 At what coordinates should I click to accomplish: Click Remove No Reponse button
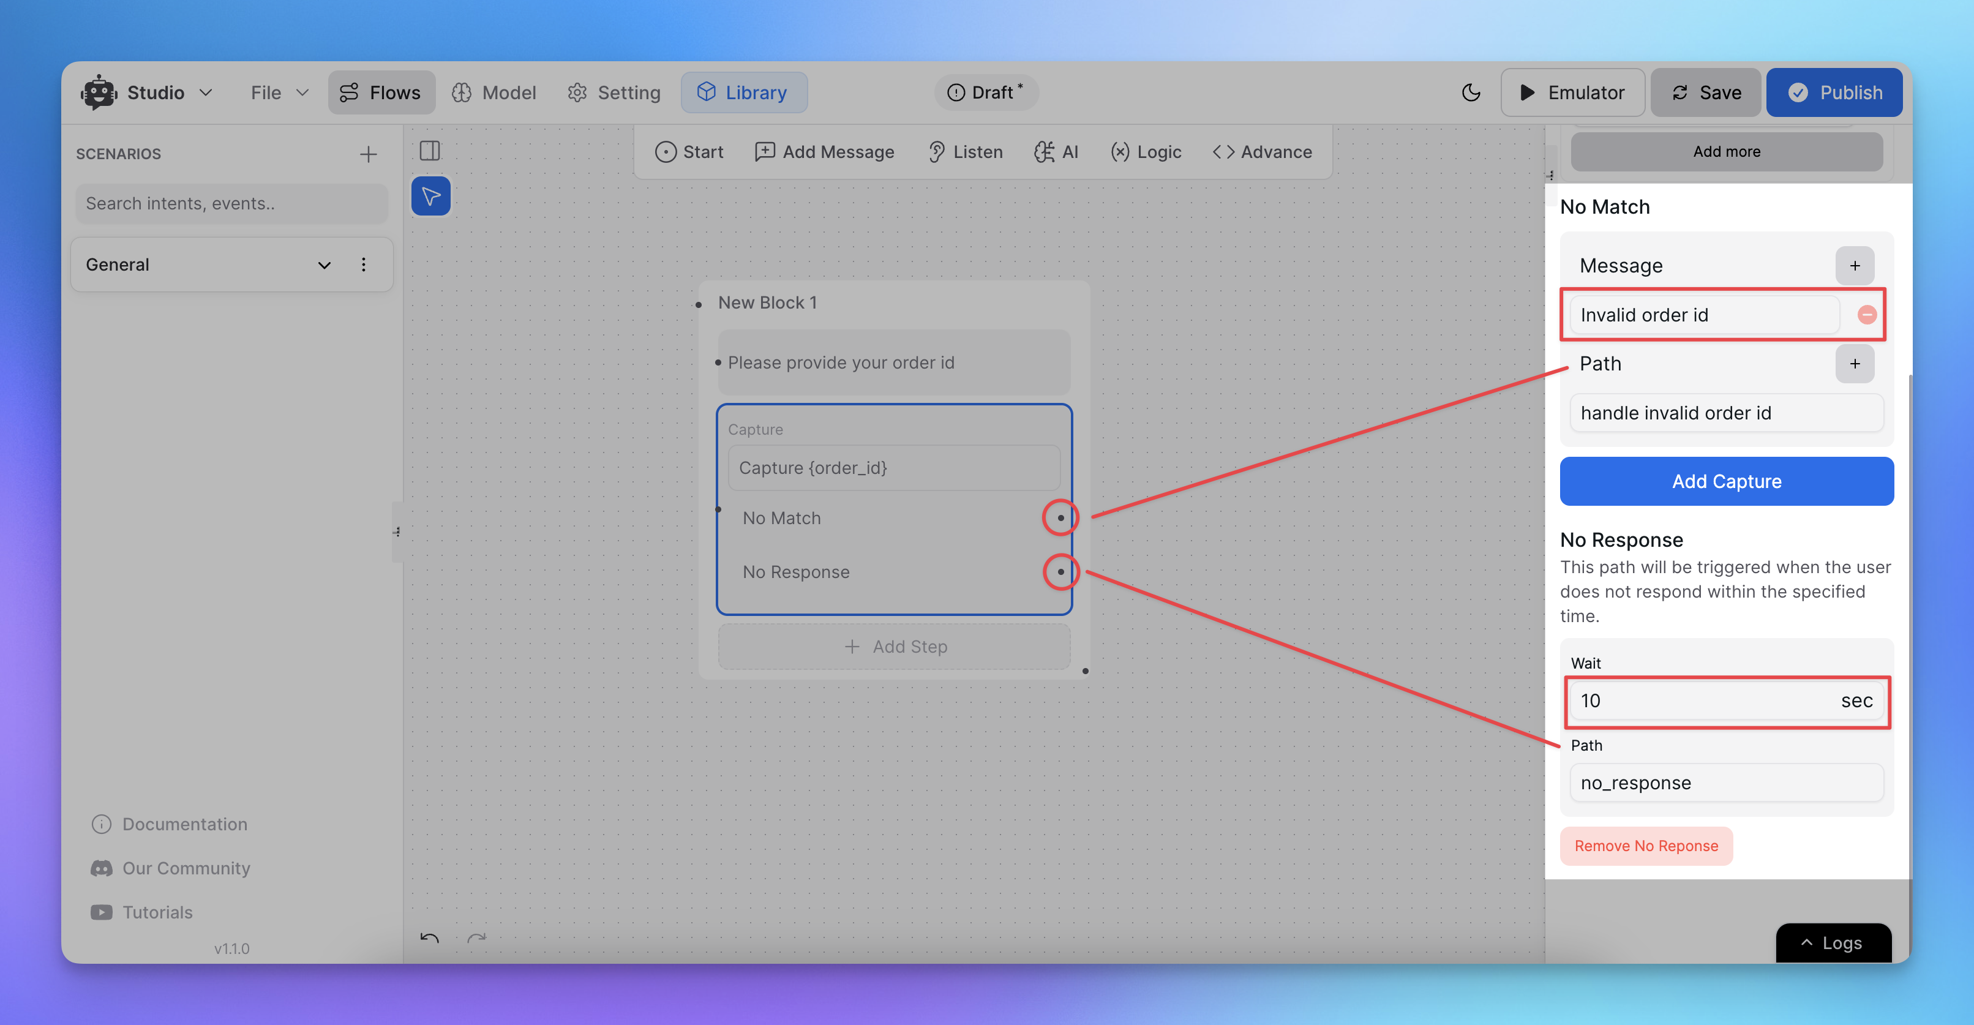click(1646, 846)
